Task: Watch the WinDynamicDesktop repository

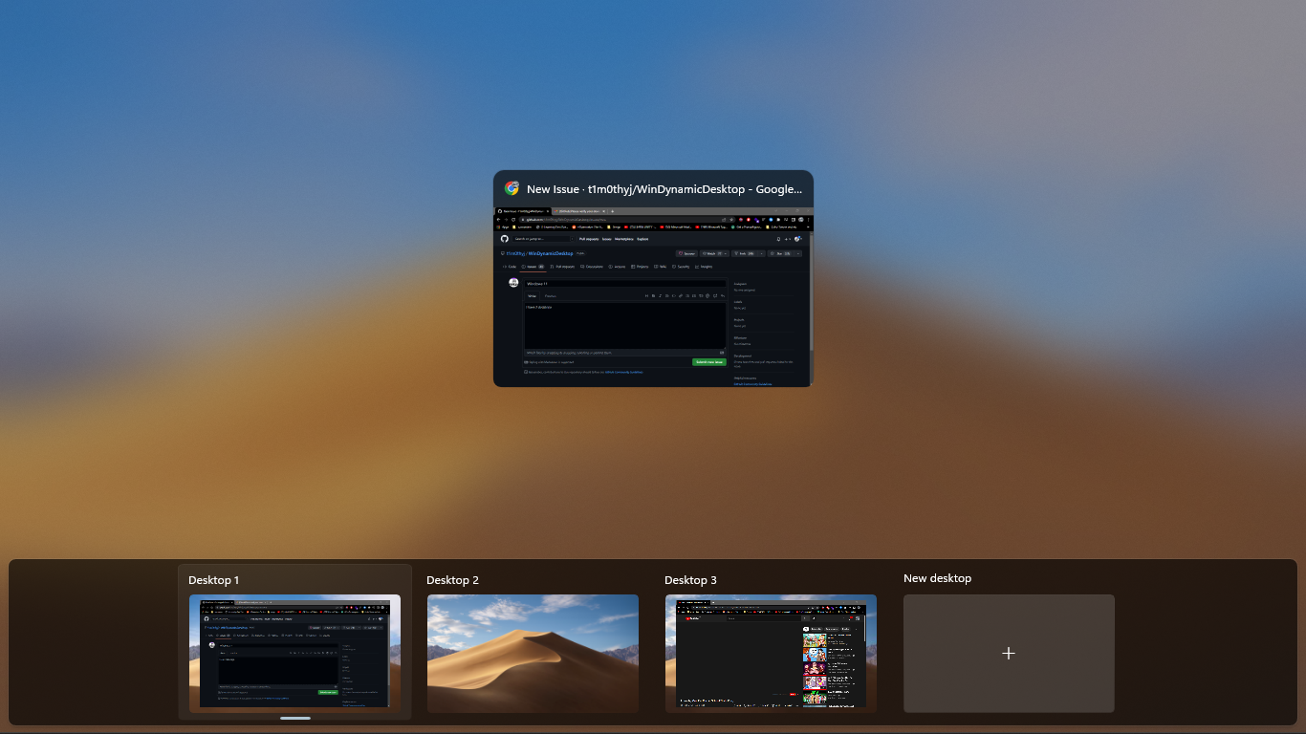Action: coord(714,253)
